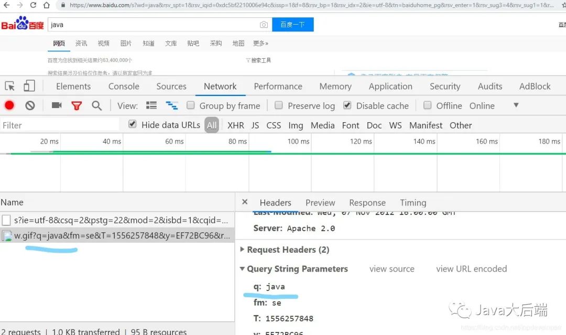Click the browser back arrow

click(x=6, y=5)
